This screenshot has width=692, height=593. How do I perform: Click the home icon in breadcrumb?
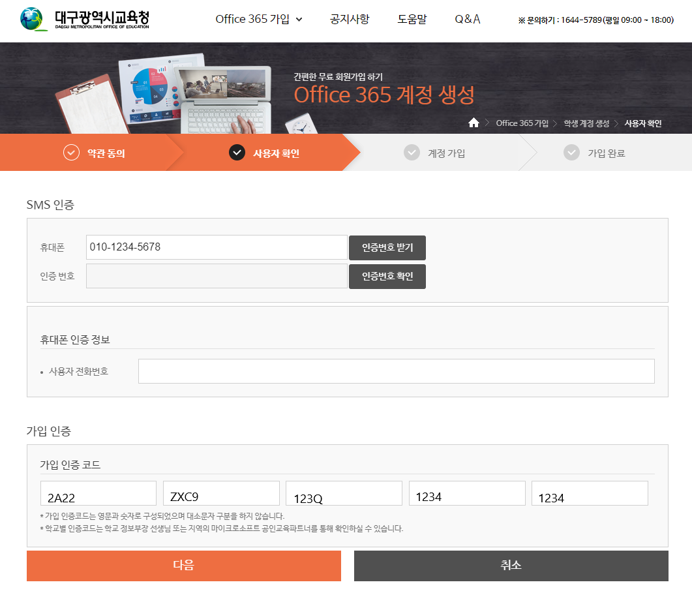click(x=474, y=123)
